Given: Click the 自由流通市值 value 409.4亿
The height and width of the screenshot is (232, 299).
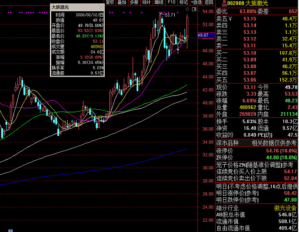Looking at the screenshot, I should pos(287,228).
